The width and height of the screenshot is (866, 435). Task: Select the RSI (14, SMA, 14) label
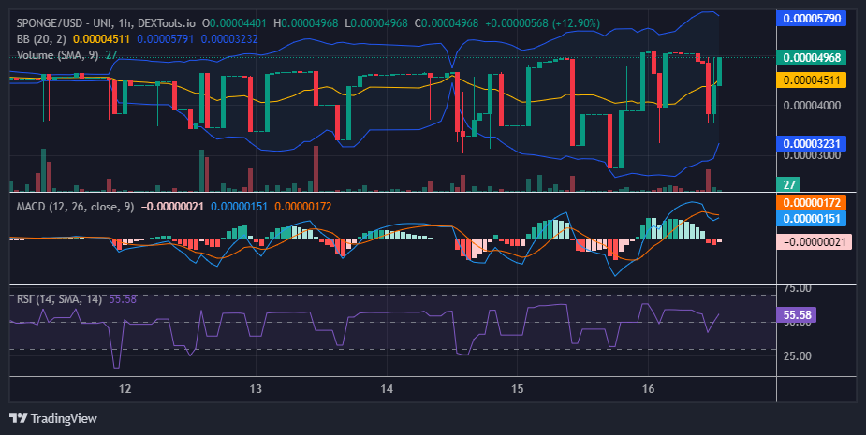(59, 299)
